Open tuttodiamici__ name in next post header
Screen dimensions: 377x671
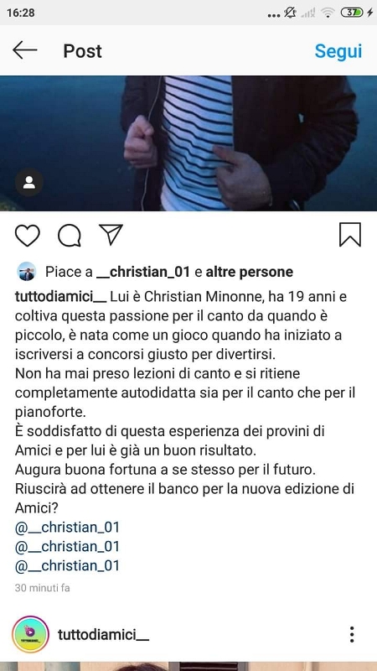point(103,634)
